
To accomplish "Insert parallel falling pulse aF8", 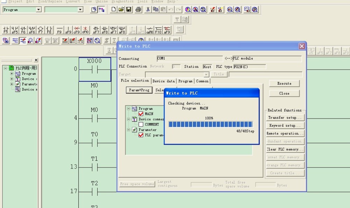I will tap(122, 30).
